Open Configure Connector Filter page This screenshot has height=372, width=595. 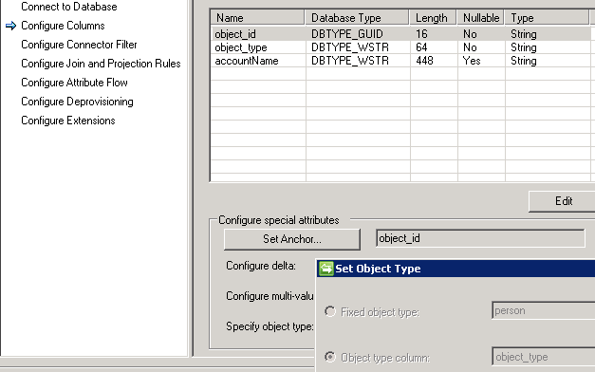79,45
